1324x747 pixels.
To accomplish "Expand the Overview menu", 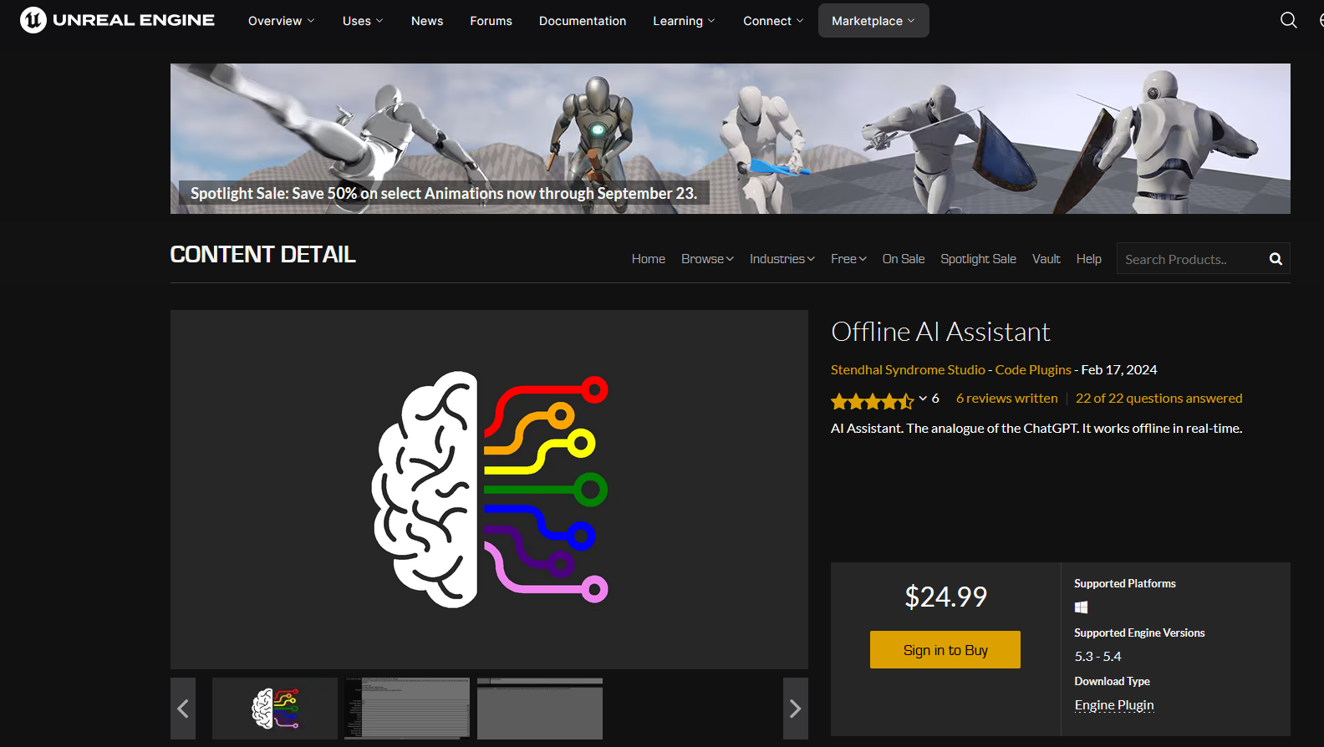I will pyautogui.click(x=282, y=21).
